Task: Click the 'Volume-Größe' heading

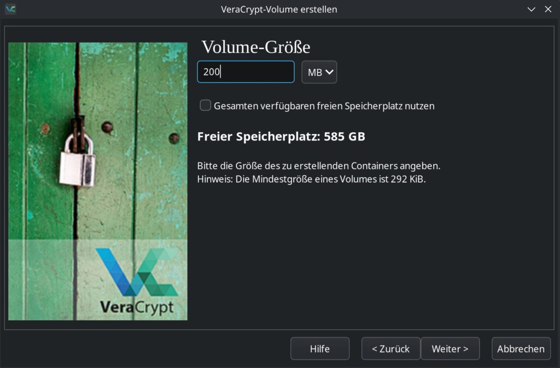Action: tap(256, 47)
